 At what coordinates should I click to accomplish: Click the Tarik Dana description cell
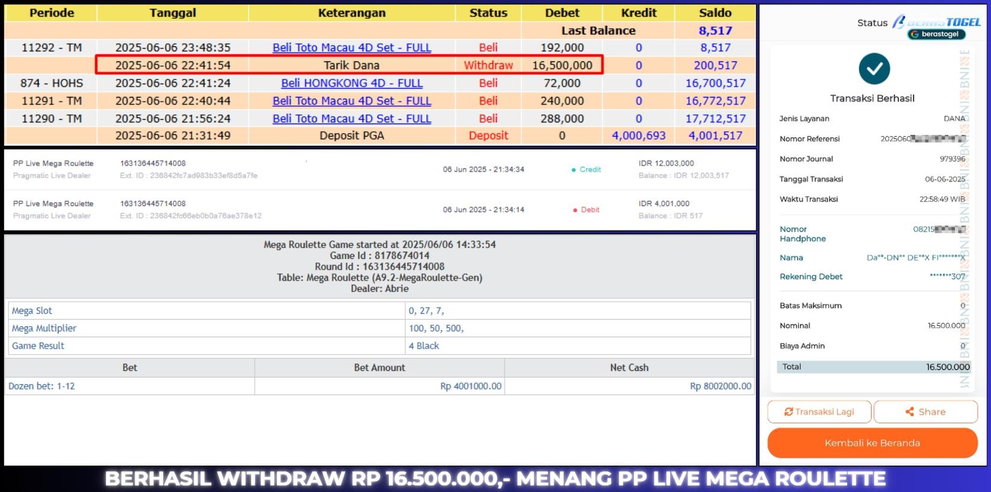[x=352, y=65]
